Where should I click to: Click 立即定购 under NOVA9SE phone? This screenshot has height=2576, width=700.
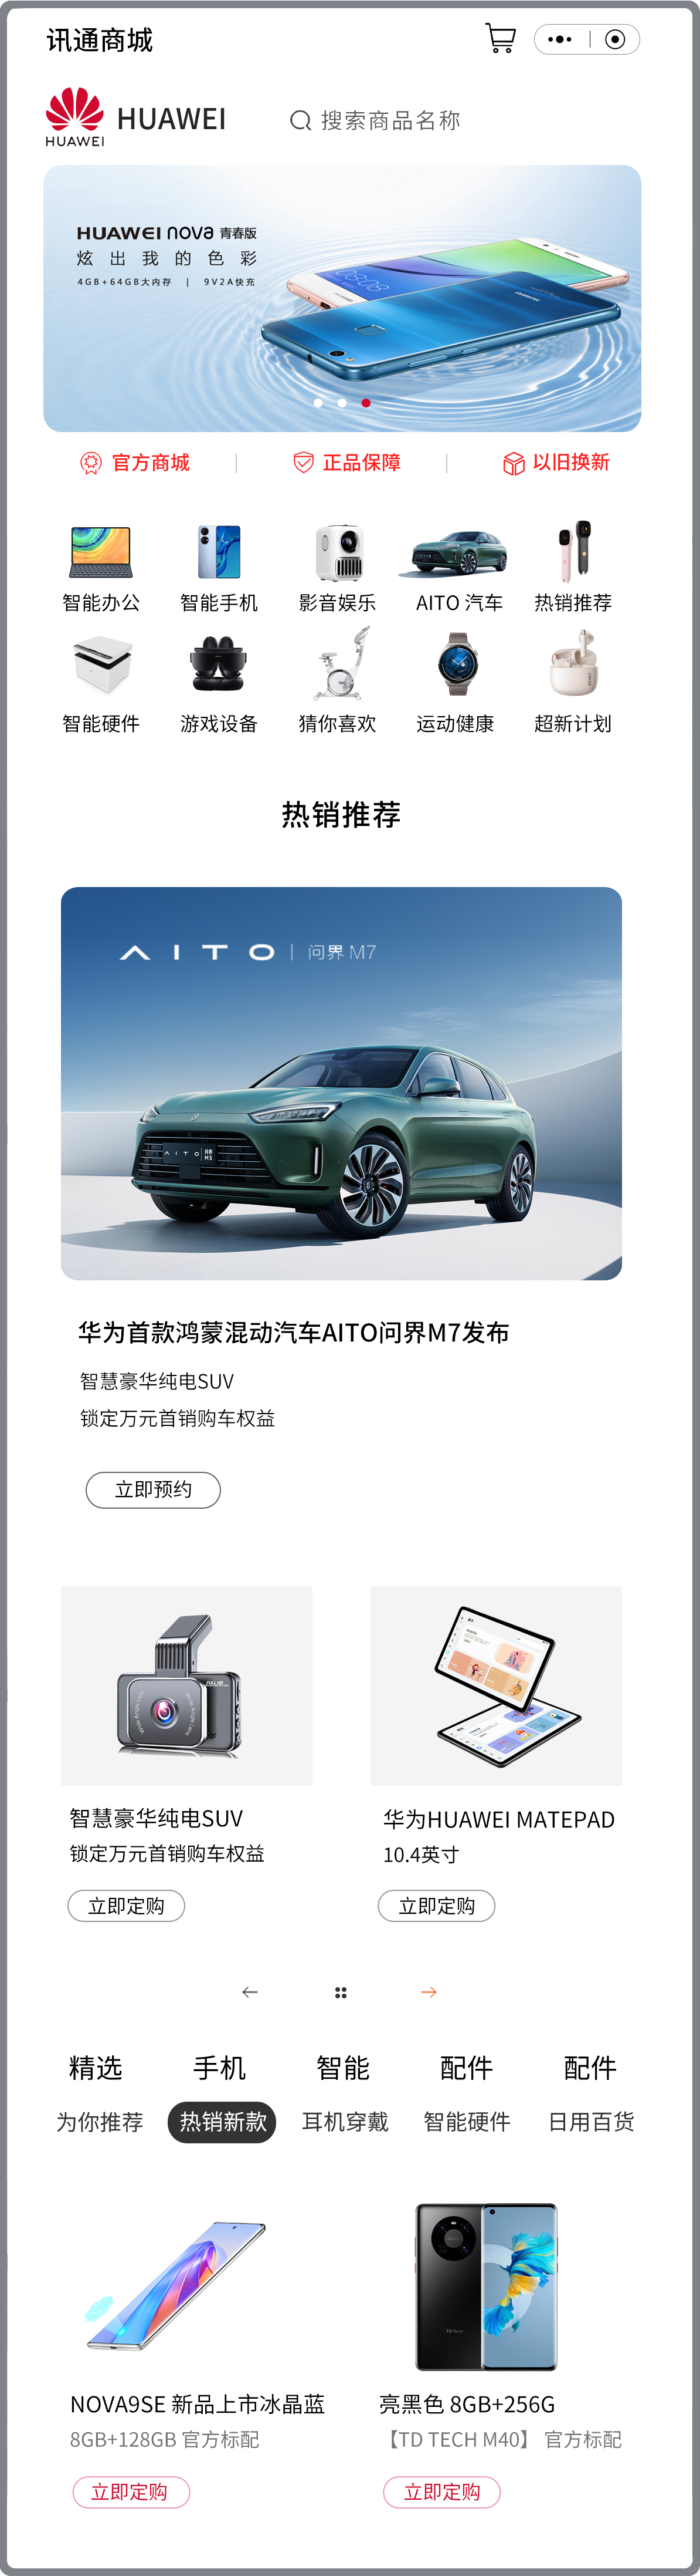[x=131, y=2492]
